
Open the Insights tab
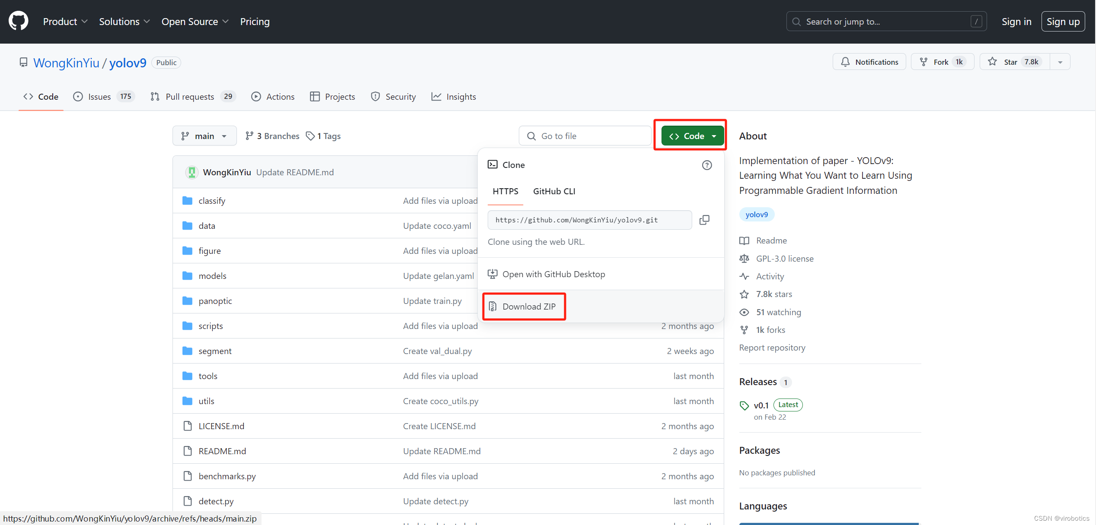coord(454,97)
